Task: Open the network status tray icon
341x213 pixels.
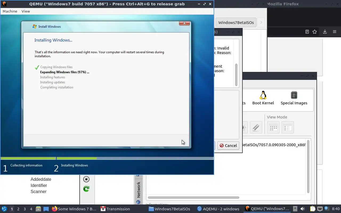Action: point(320,209)
